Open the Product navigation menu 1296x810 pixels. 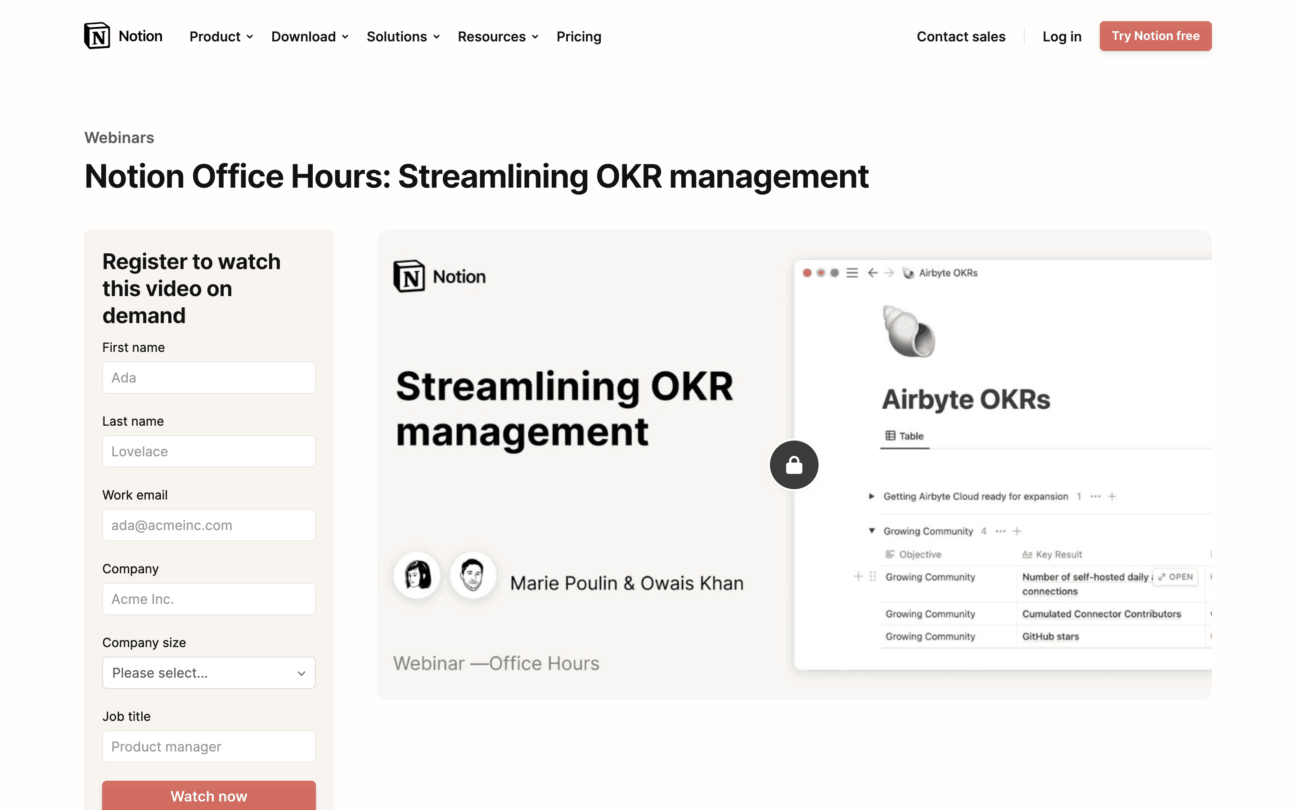[x=220, y=36]
